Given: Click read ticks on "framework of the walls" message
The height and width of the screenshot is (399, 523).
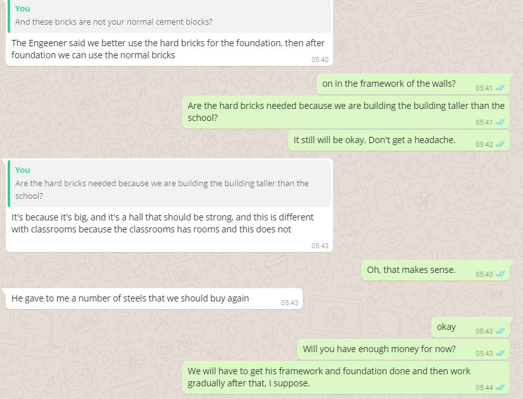Looking at the screenshot, I should (500, 88).
